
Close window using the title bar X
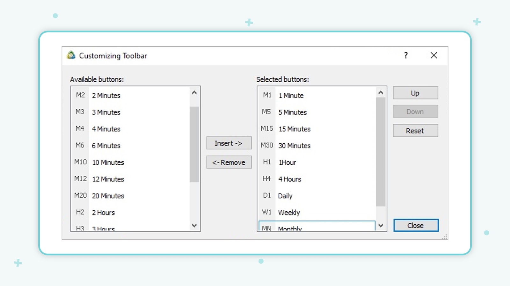point(434,55)
